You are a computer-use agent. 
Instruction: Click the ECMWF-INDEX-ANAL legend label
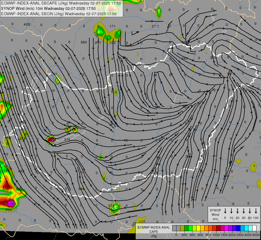[x=154, y=227]
